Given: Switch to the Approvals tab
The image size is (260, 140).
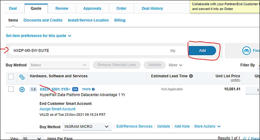Looking at the screenshot, I should (x=92, y=8).
